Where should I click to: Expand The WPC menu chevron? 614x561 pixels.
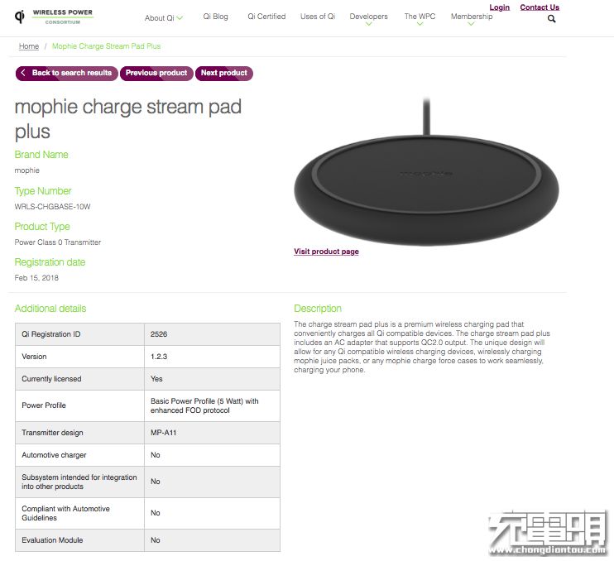[x=420, y=24]
